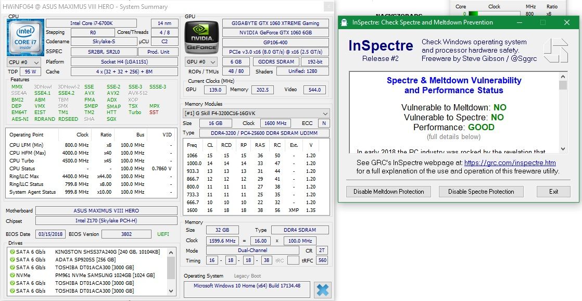This screenshot has width=582, height=301.
Task: Click the Video clock 544.0 value
Action: tap(315, 90)
